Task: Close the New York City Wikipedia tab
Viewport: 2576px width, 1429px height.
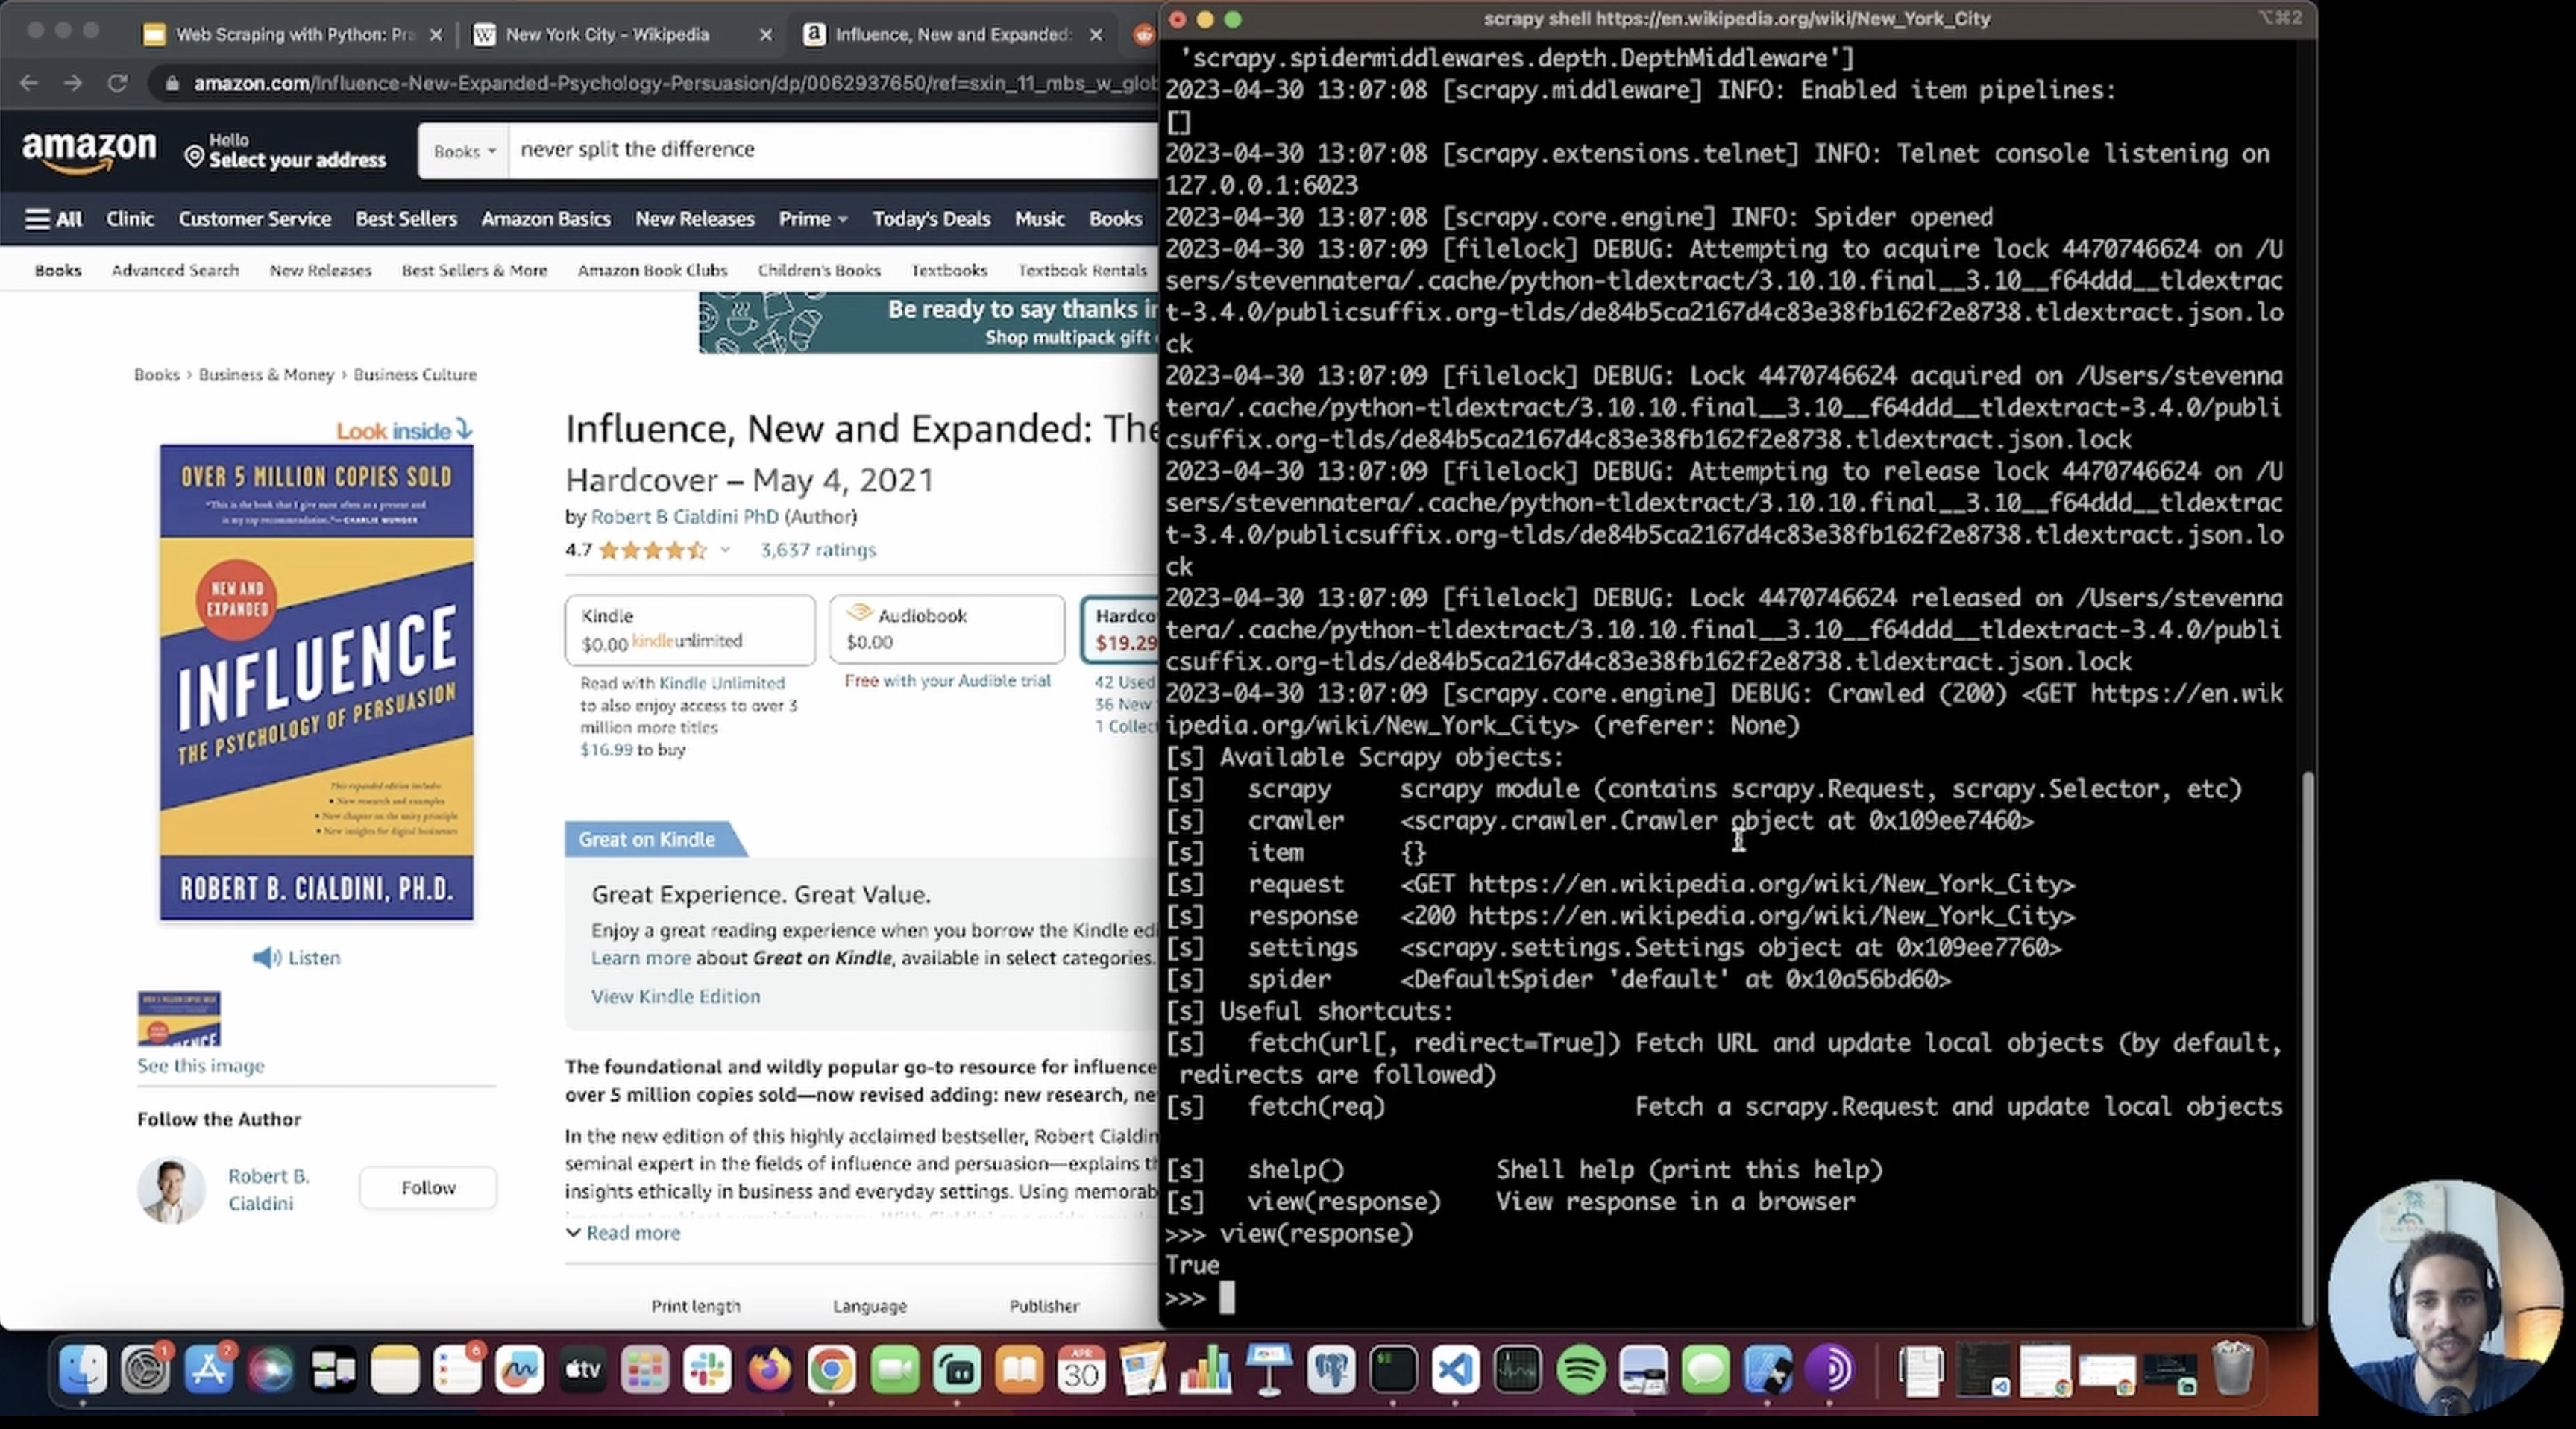Action: 766,34
